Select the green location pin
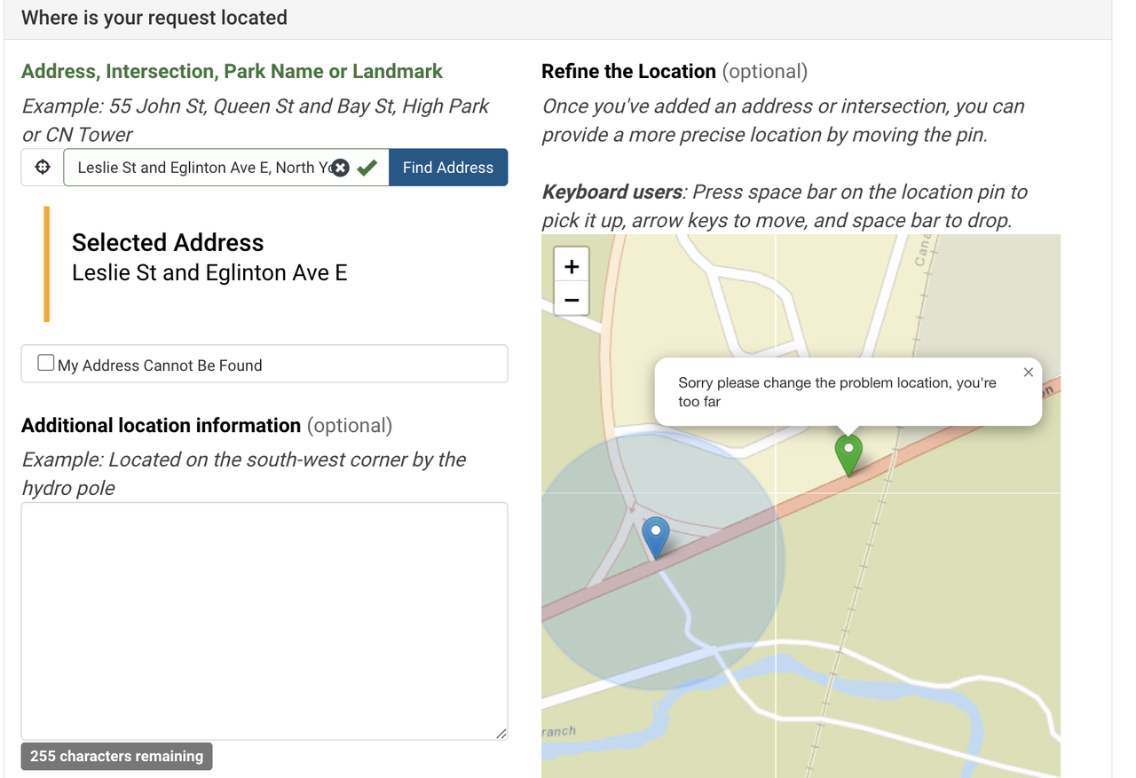 848,452
